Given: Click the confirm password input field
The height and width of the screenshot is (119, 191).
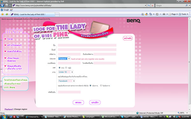Looking at the screenshot, I should pos(105,54).
